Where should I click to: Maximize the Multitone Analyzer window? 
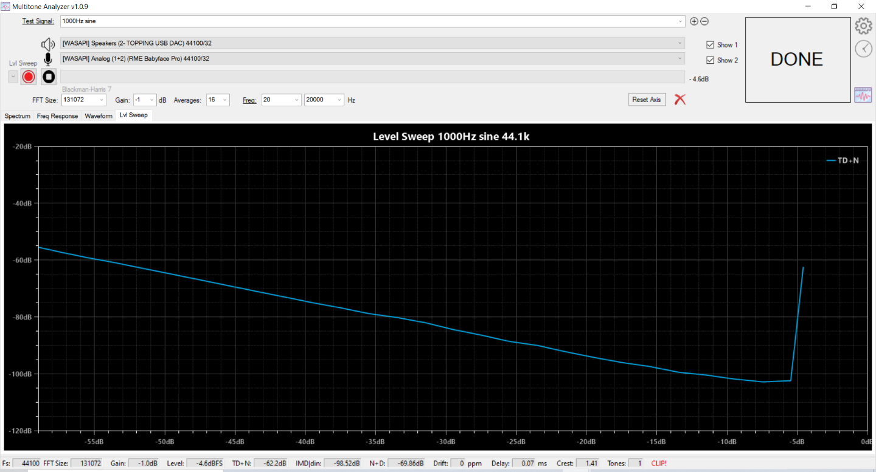pyautogui.click(x=834, y=6)
